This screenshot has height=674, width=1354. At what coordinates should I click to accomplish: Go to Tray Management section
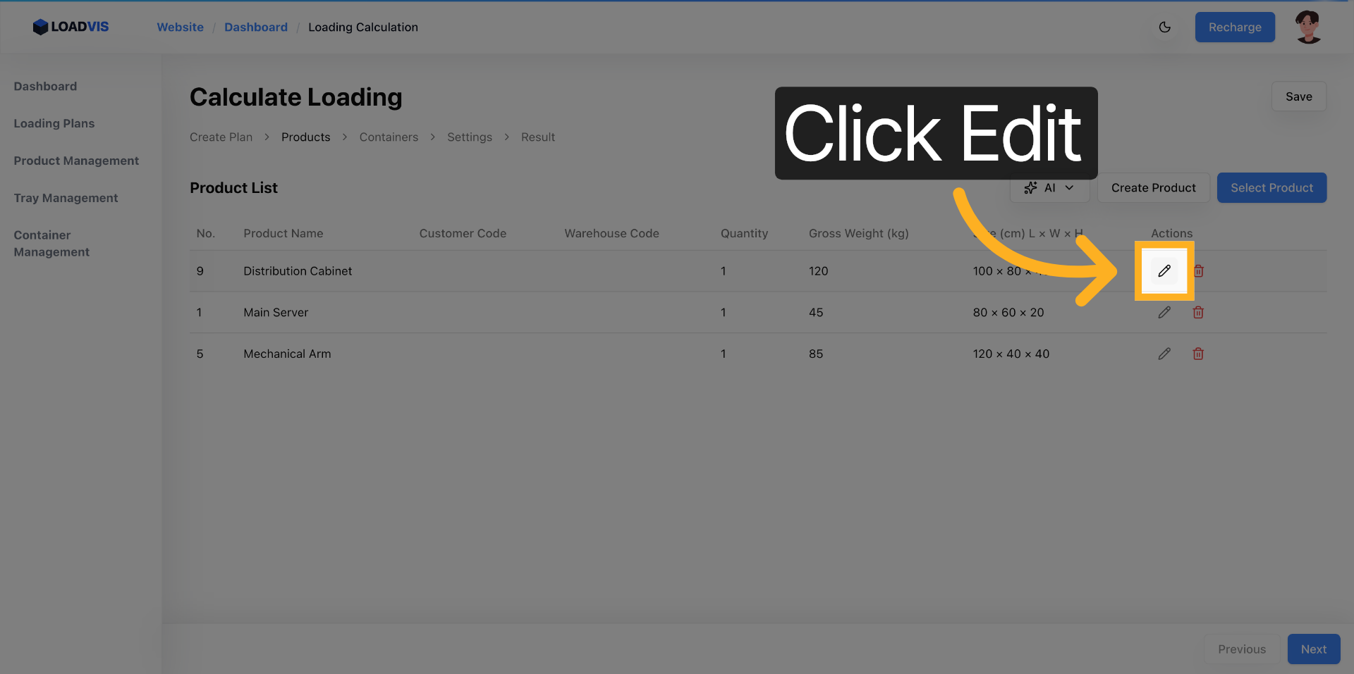coord(66,198)
